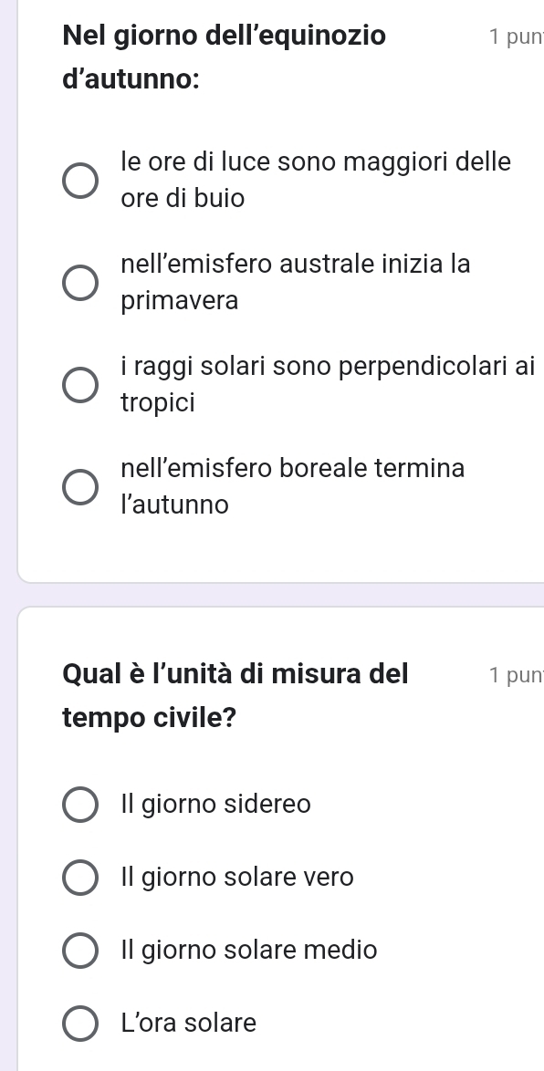Click the points label beside the tempo civile question
544x1071 pixels.
pyautogui.click(x=517, y=675)
